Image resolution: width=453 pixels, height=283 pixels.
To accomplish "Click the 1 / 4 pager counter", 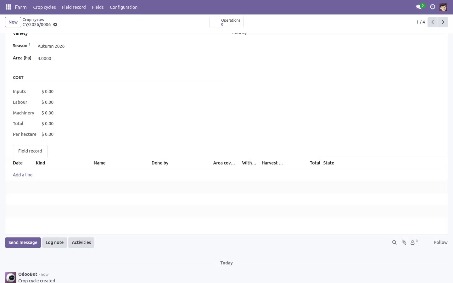I will click(x=421, y=22).
